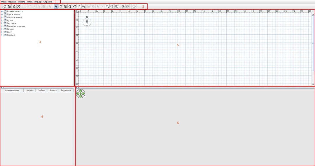Image resolution: width=315 pixels, height=166 pixels.
Task: Expand the Свет category arrow
Action: 2,32
